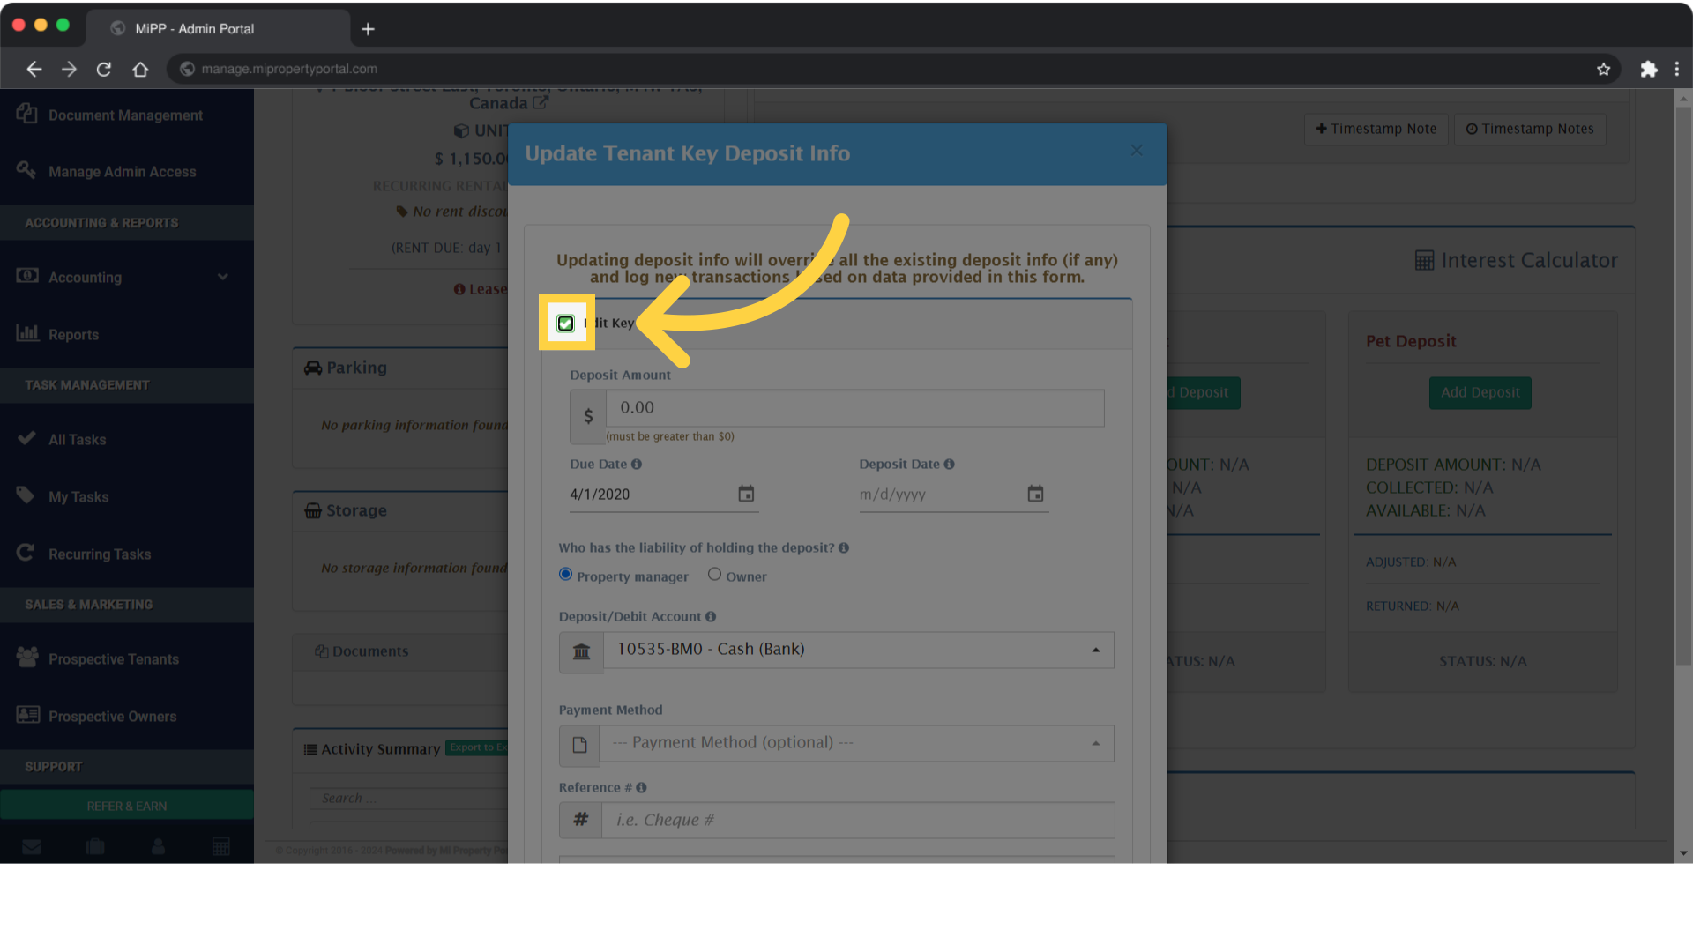The image size is (1693, 952).
Task: Click the briefcase icon at sidebar bottom
Action: [x=95, y=846]
